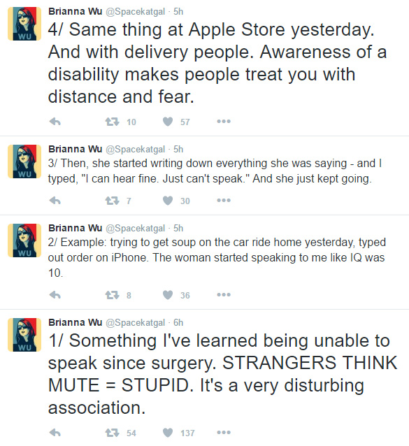Reply to the 4/ Apple Store tweet
This screenshot has width=409, height=446.
click(55, 122)
